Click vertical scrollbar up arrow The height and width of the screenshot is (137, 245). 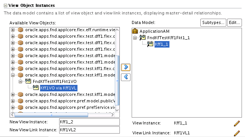(117, 30)
